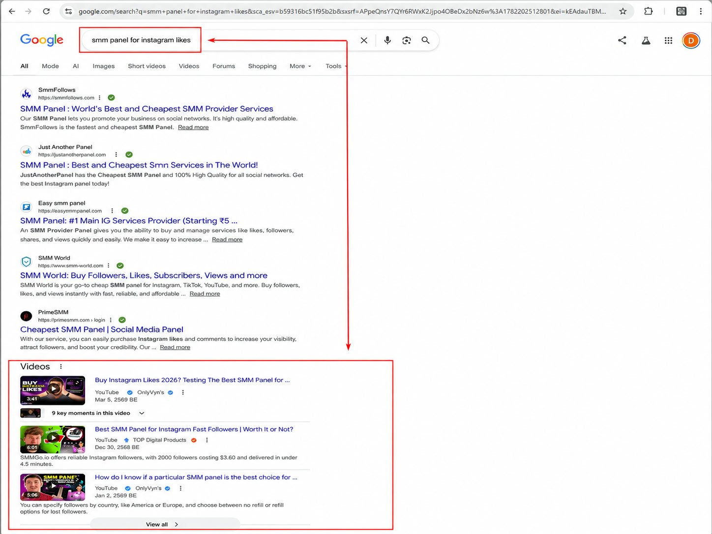Open the Mode search tab

pos(50,66)
